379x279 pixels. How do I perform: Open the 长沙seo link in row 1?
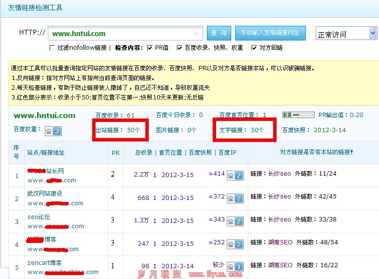pyautogui.click(x=279, y=173)
